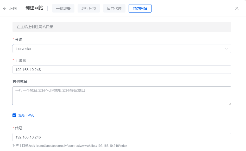Click the 创建网站 title heading
The height and width of the screenshot is (151, 246).
pos(34,8)
